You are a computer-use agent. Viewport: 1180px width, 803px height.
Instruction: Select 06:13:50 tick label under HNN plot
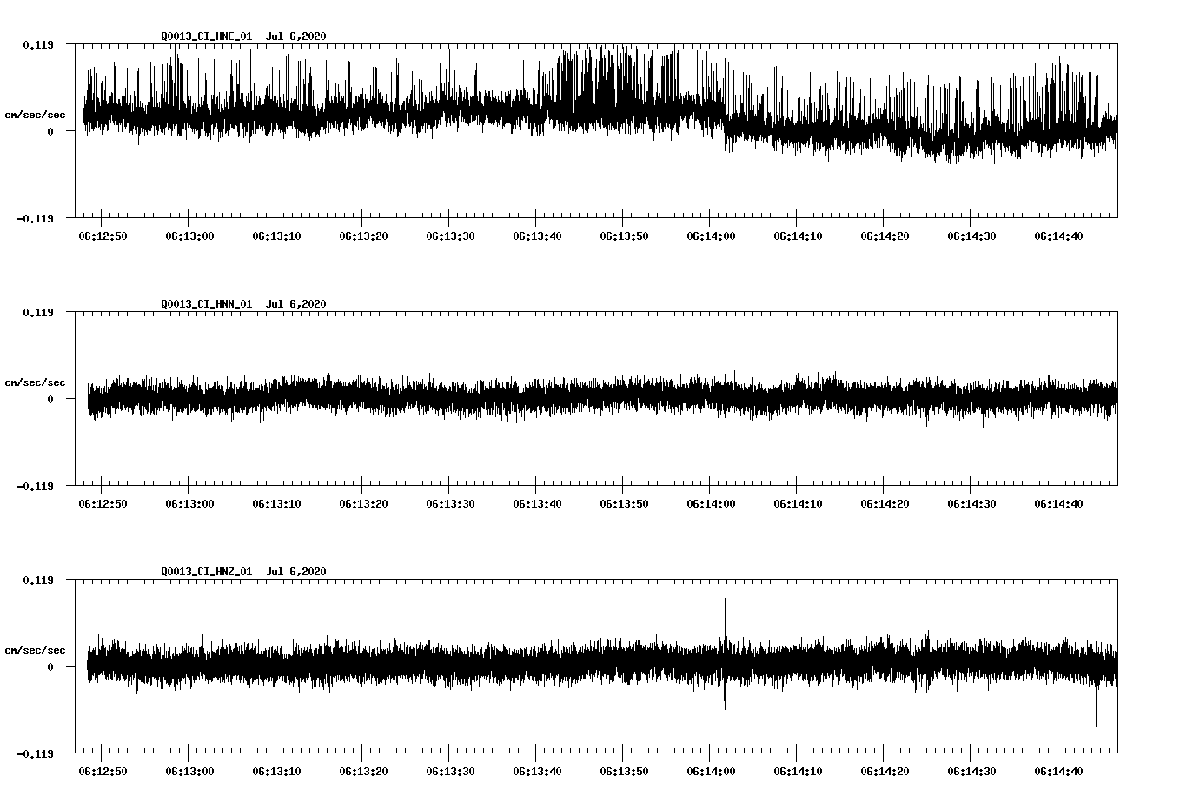tap(625, 503)
